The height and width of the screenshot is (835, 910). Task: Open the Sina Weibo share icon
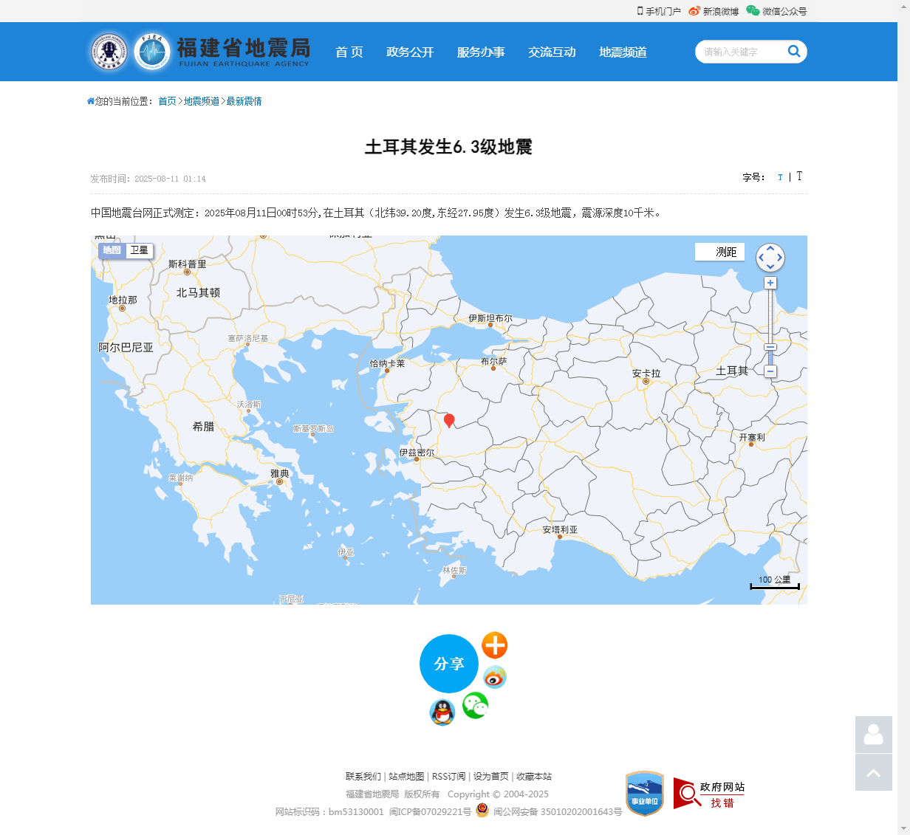pos(494,677)
